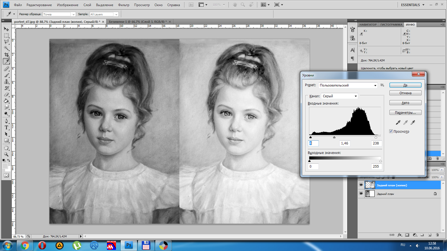Viewport: 447px width, 251px height.
Task: Activate the Hand tool in the toolbox
Action: (x=6, y=148)
